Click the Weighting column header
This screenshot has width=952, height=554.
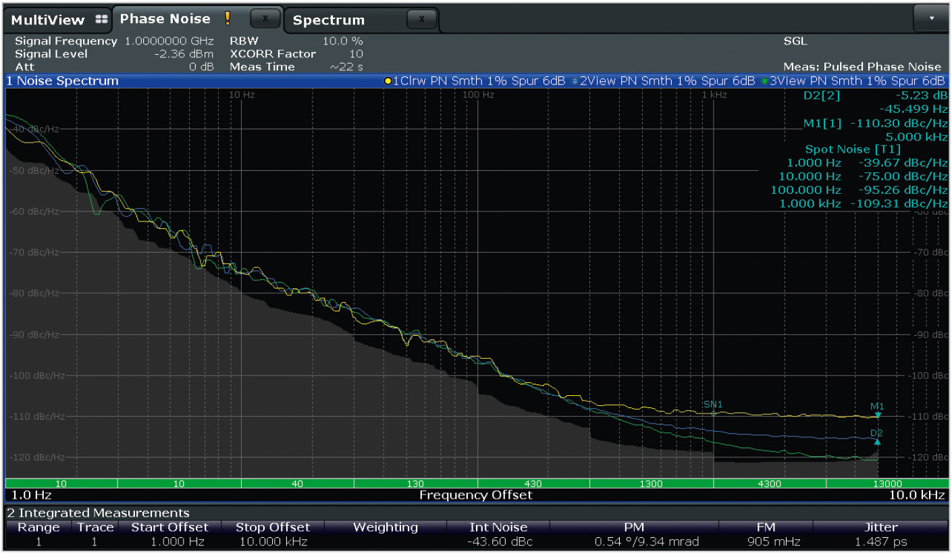pyautogui.click(x=386, y=528)
